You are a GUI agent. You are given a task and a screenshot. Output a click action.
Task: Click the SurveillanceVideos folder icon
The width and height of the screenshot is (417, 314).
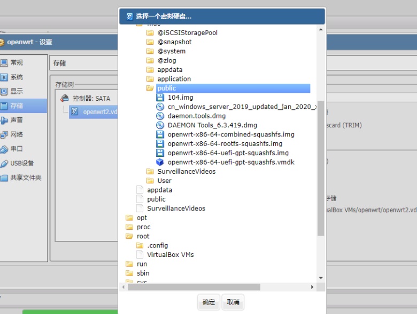coord(150,171)
